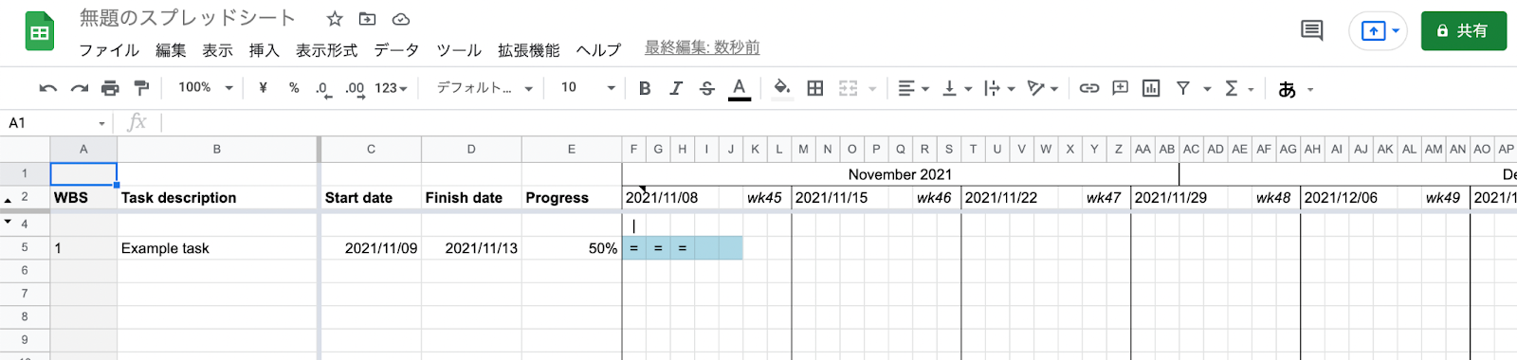Open horizontal align dropdown
This screenshot has height=360, width=1517.
(913, 88)
